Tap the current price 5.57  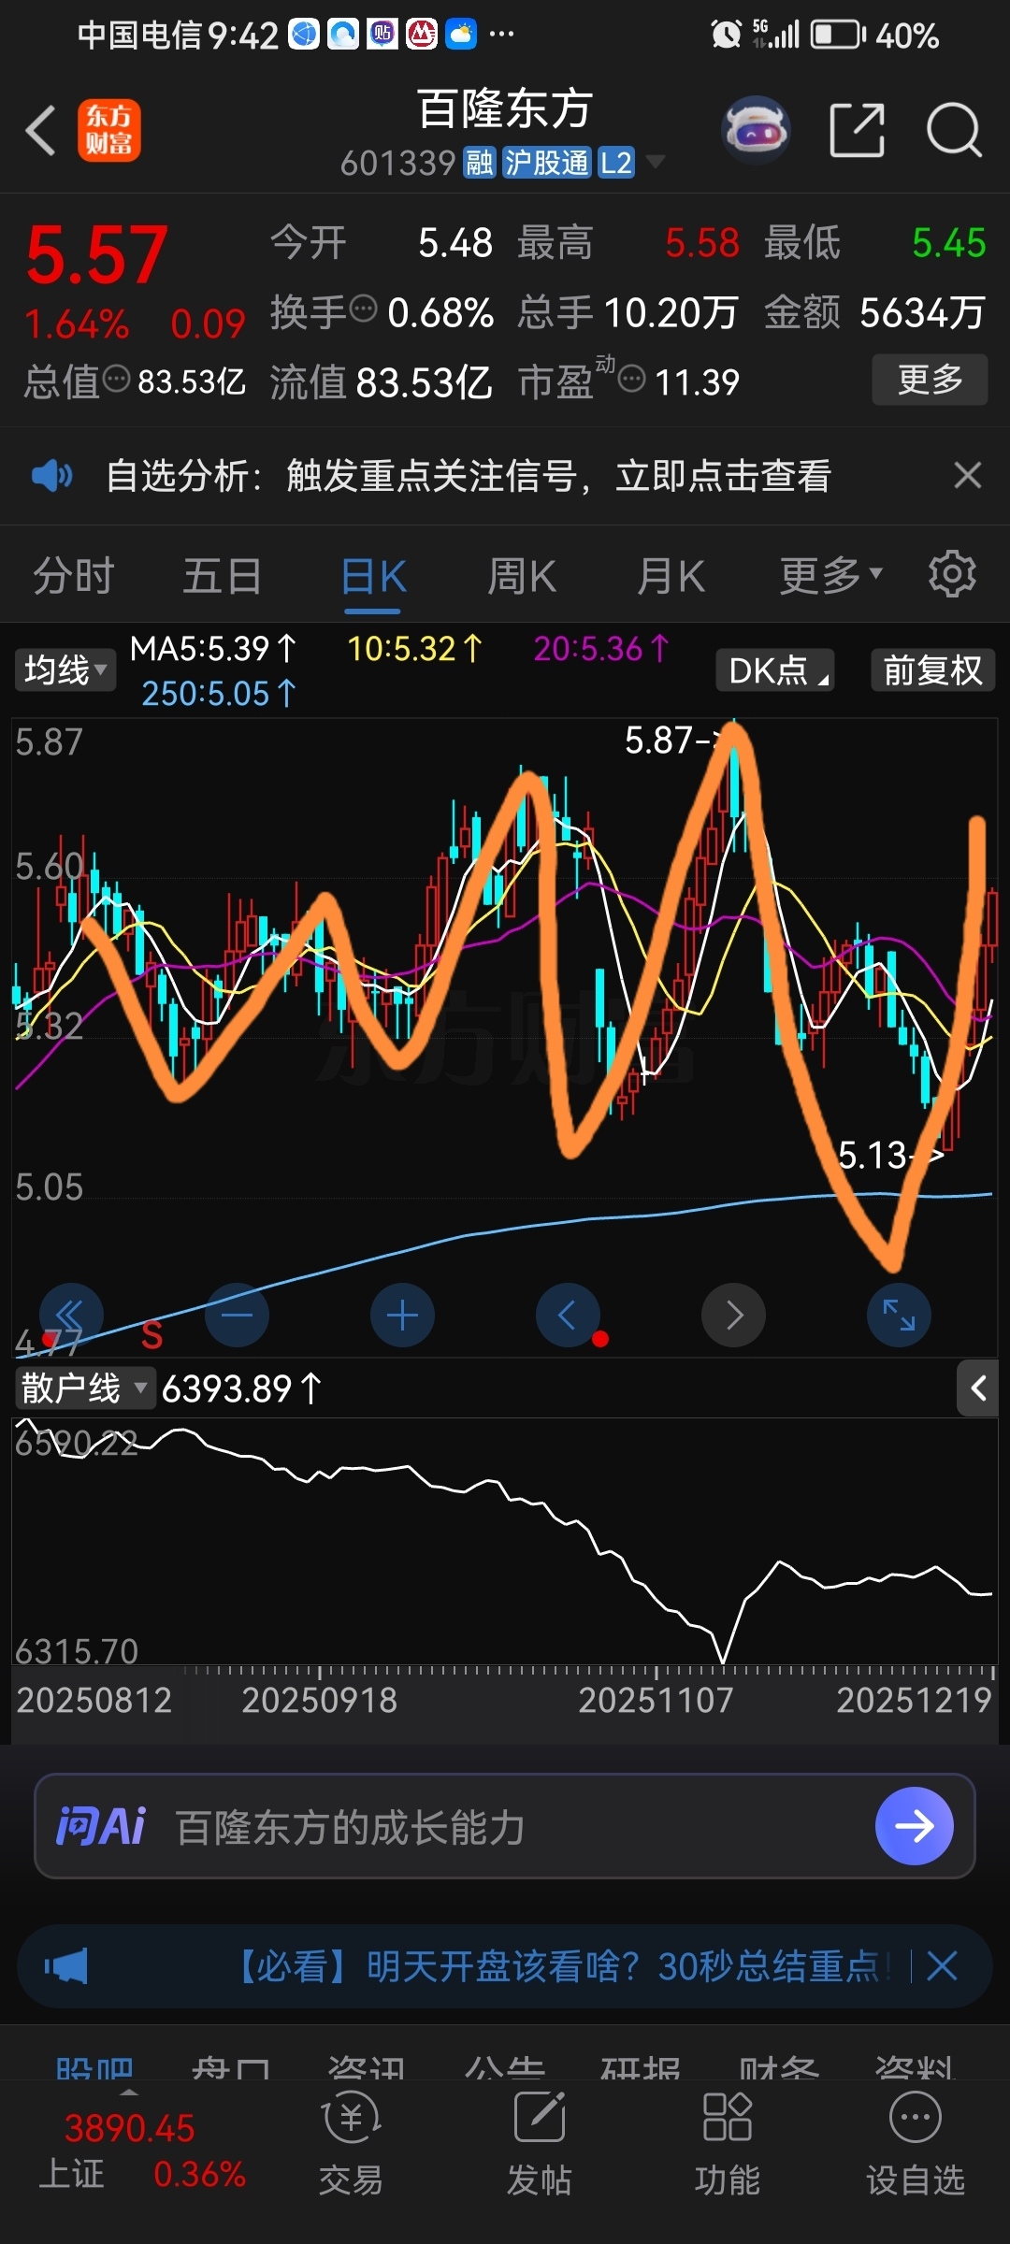click(97, 255)
